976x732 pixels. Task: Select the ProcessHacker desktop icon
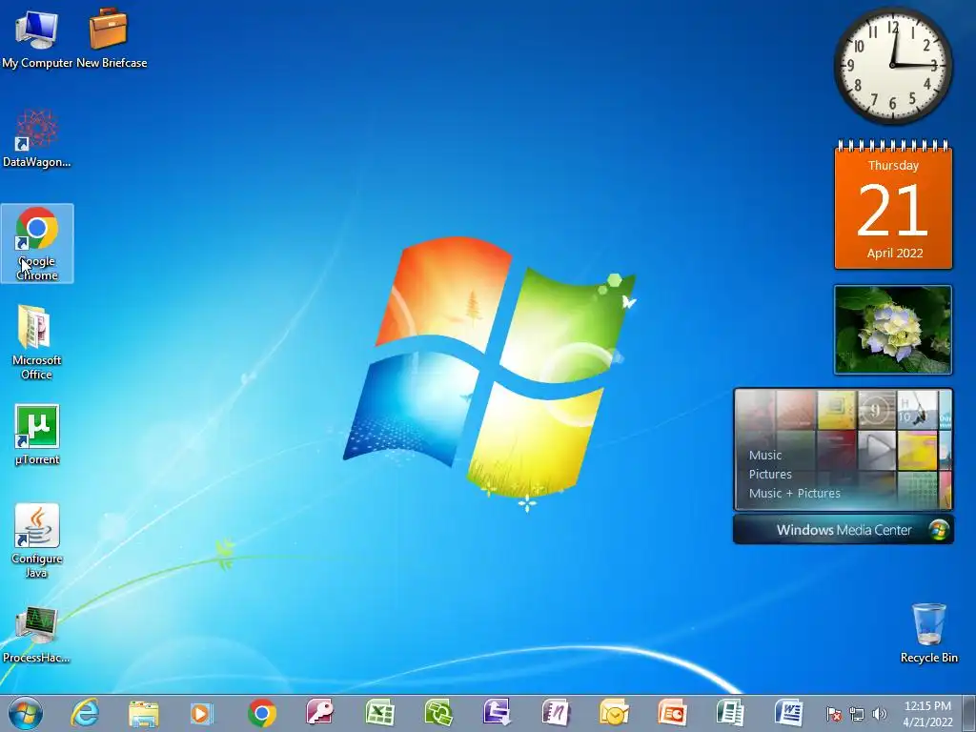coord(37,634)
